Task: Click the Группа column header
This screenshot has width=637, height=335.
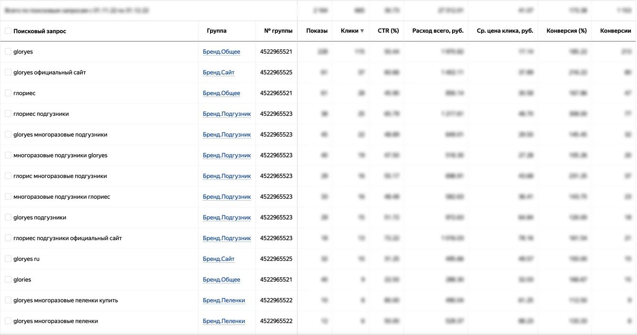Action: 217,31
